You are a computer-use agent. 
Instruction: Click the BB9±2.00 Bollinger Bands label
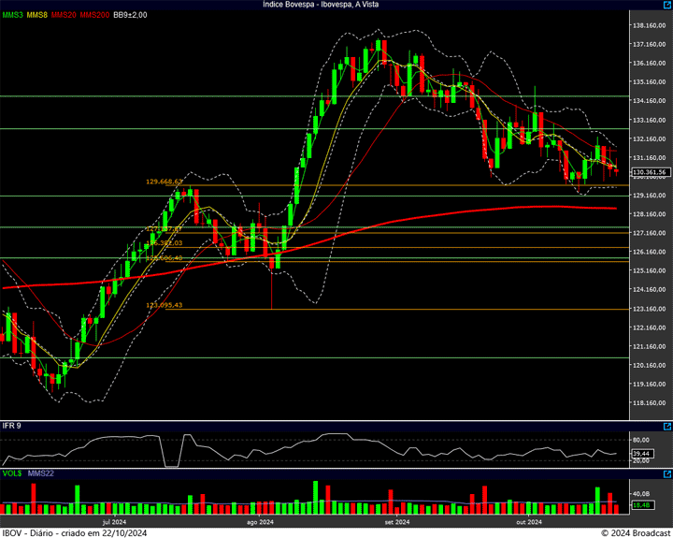click(x=130, y=15)
